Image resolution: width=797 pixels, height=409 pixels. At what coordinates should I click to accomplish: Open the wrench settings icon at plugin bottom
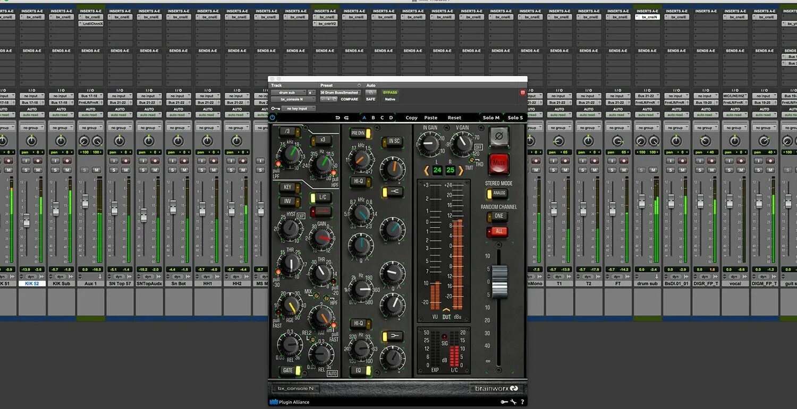tap(513, 402)
